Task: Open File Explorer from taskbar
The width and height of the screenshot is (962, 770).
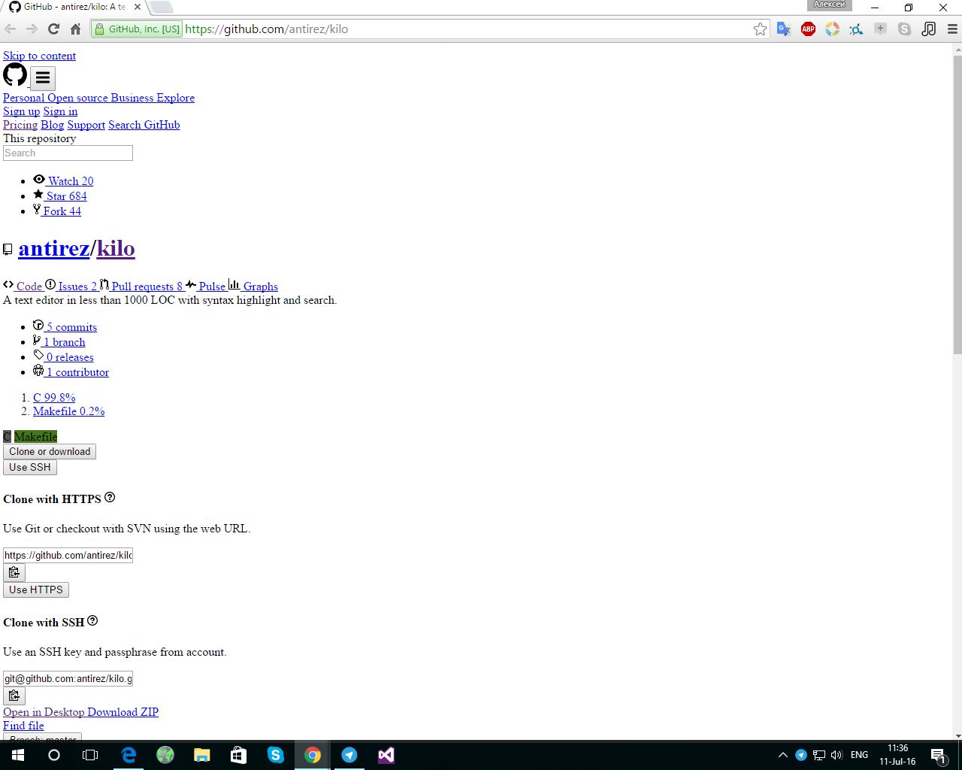Action: tap(202, 755)
